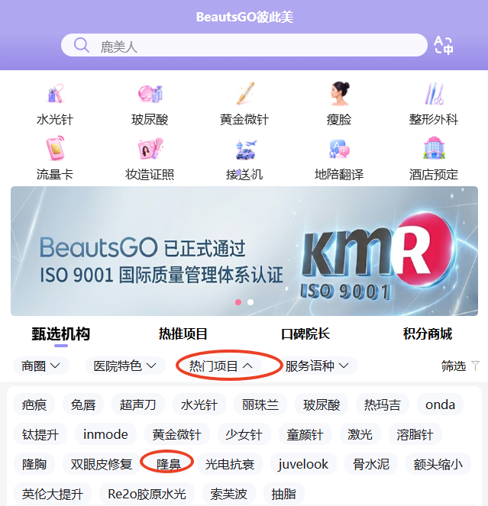Switch to the 积分商城 tab
The width and height of the screenshot is (488, 506).
[428, 334]
